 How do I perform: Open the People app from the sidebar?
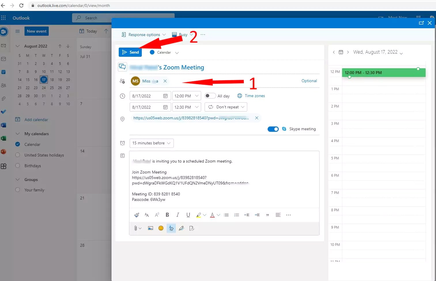4,85
